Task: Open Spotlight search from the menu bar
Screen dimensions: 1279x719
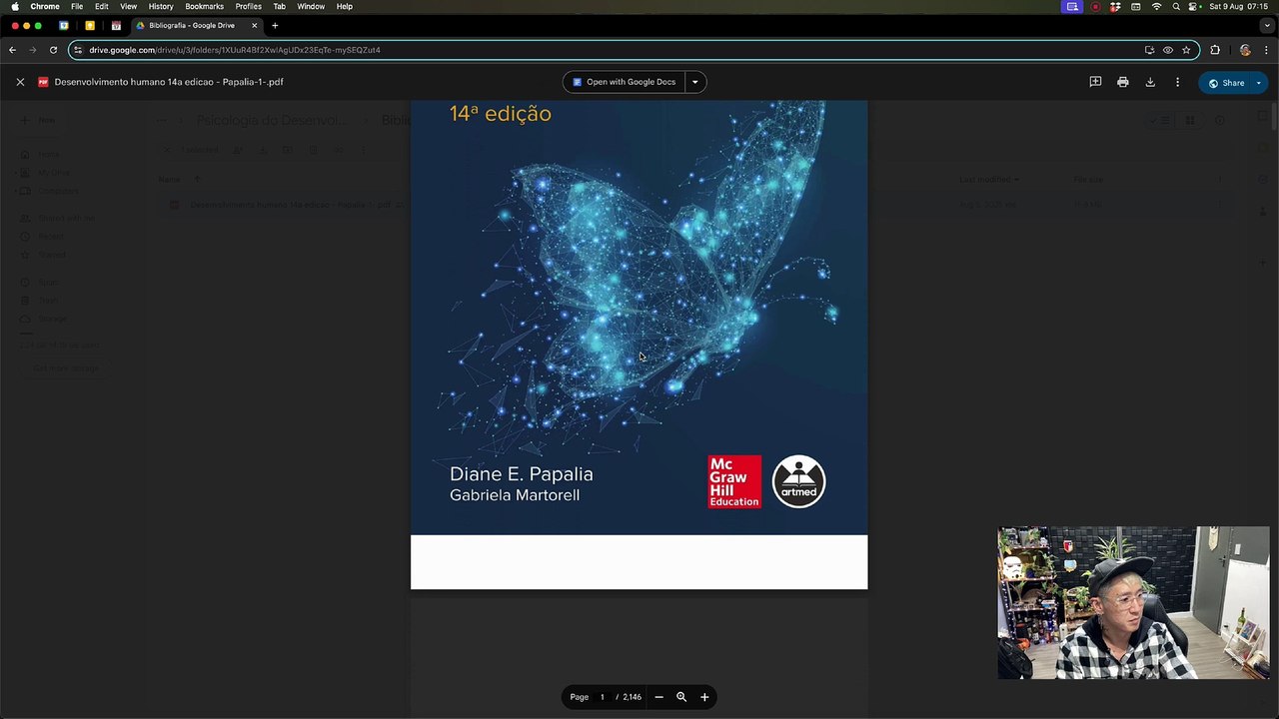Action: 1176,6
